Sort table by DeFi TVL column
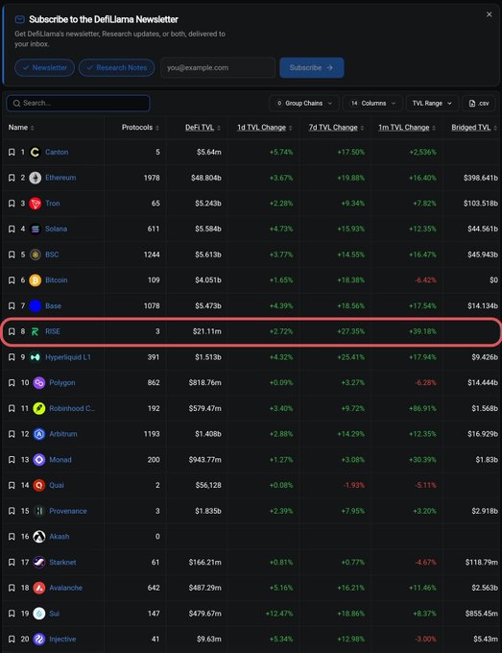 tap(203, 128)
